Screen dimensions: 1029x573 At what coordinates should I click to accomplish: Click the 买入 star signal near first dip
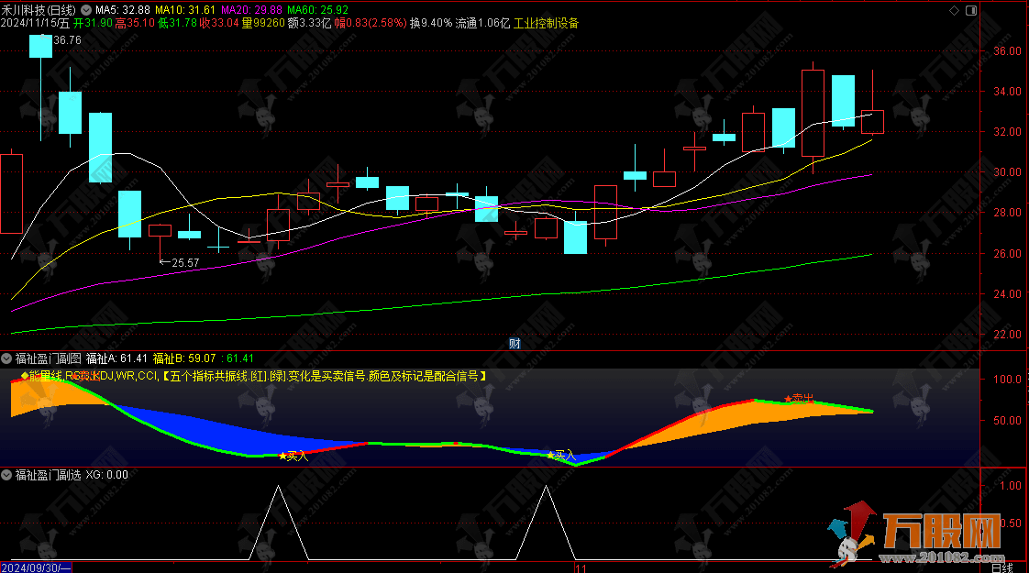click(x=293, y=456)
